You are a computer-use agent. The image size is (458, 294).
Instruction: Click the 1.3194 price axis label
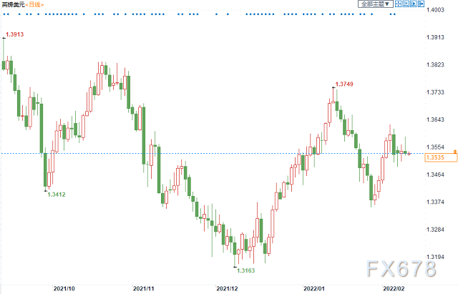pyautogui.click(x=435, y=257)
